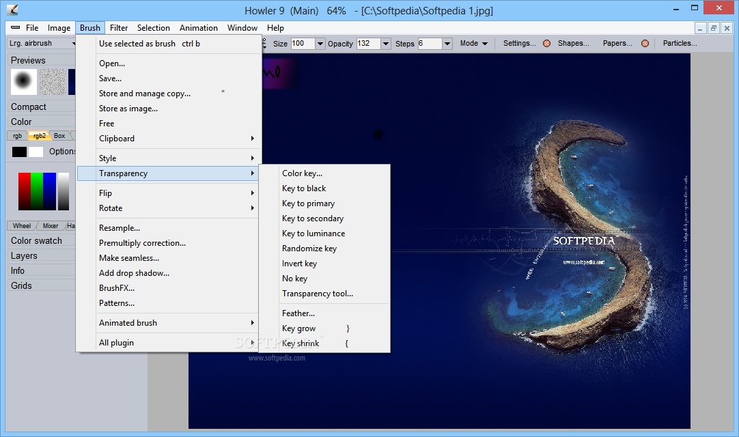Expand the Clipboard submenu
This screenshot has width=739, height=437.
coord(169,139)
